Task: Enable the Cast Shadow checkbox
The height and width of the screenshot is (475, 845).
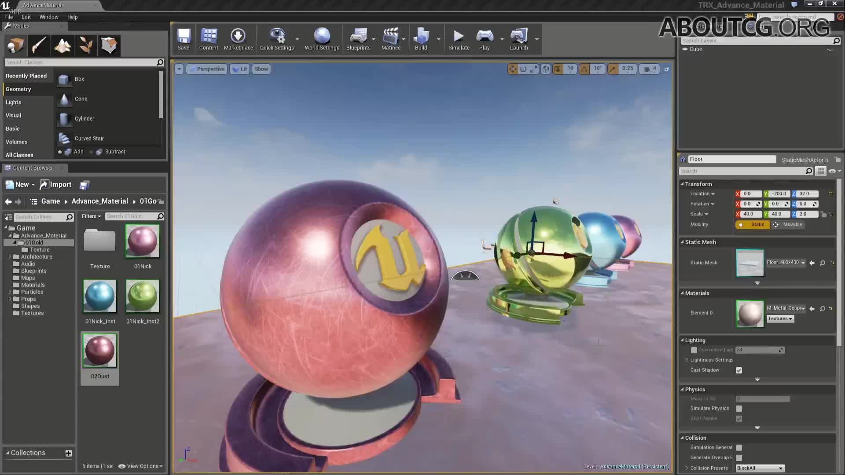Action: coord(738,370)
